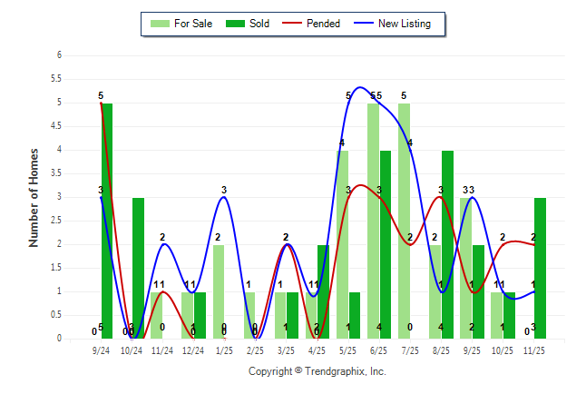Click the 9/24 x-axis month label
This screenshot has width=586, height=394.
[x=101, y=350]
